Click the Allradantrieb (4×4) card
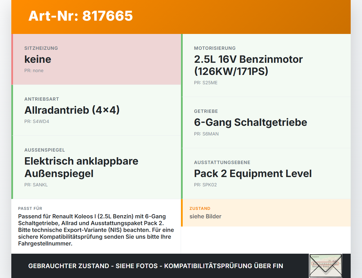This screenshot has width=362, height=278. (x=96, y=110)
